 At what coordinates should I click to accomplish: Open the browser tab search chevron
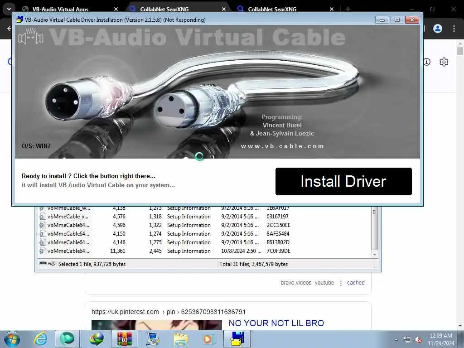coord(9,9)
